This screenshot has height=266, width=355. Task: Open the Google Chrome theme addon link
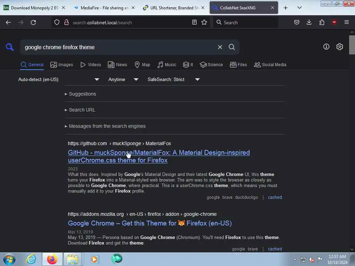point(150,223)
